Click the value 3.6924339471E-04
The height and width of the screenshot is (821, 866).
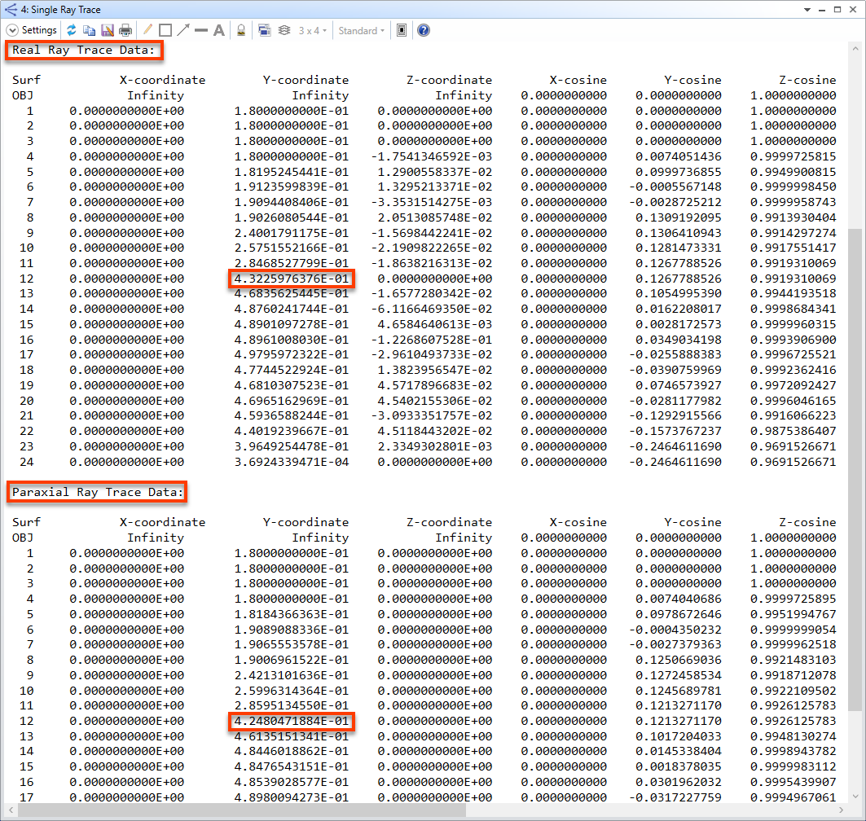point(291,462)
